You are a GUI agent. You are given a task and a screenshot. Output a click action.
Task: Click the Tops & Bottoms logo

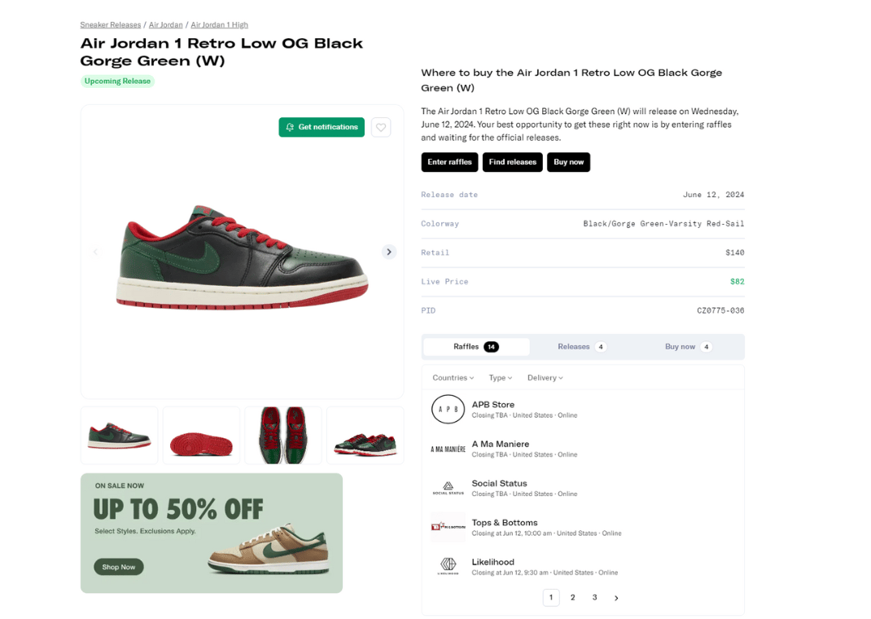click(x=448, y=528)
